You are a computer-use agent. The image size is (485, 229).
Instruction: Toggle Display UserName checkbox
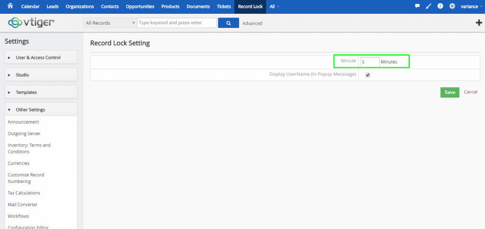[x=368, y=75]
